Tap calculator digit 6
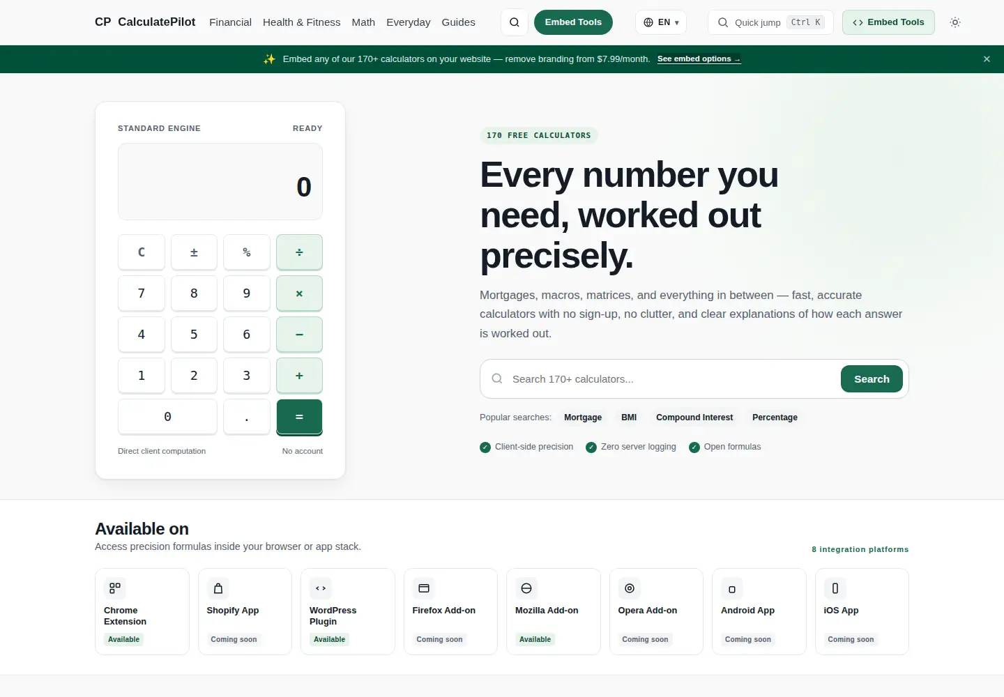The height and width of the screenshot is (697, 1004). (247, 335)
